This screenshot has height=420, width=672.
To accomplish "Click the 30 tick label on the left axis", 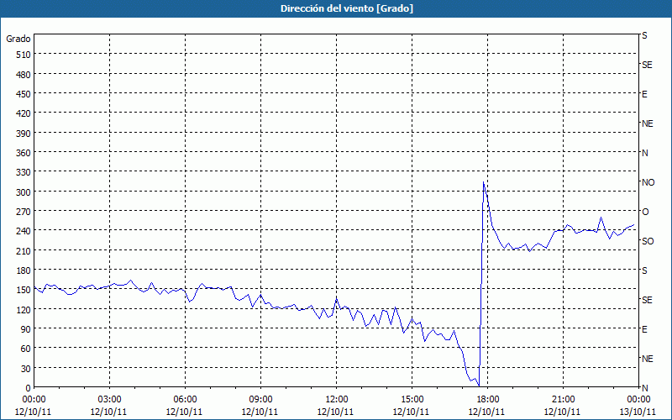I will point(26,368).
